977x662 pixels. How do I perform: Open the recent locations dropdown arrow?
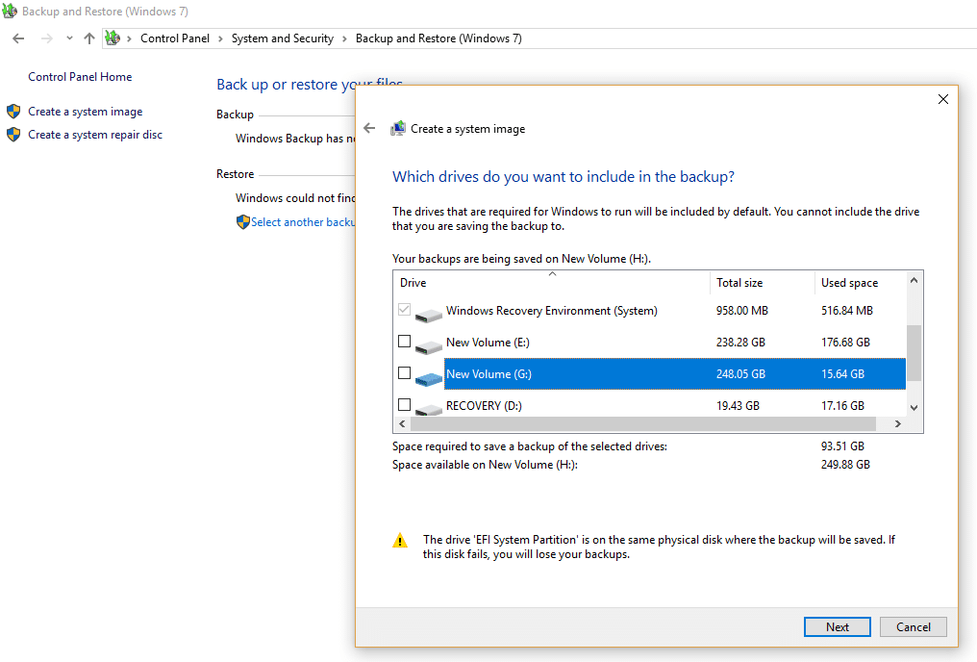(69, 38)
